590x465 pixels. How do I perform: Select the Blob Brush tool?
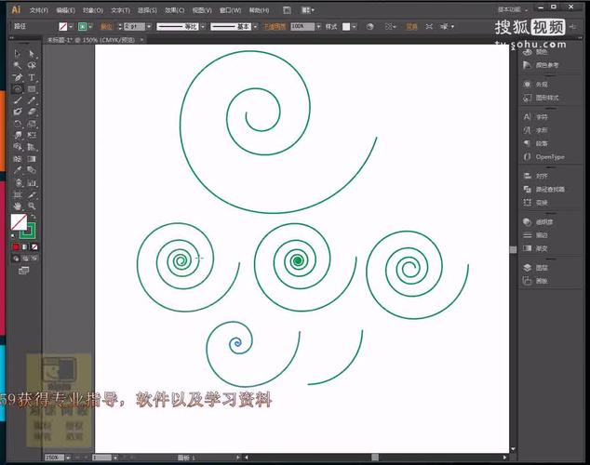[x=18, y=112]
